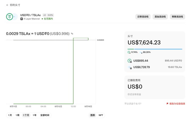Switch to the NFT view
The width and height of the screenshot is (193, 123).
(101, 115)
